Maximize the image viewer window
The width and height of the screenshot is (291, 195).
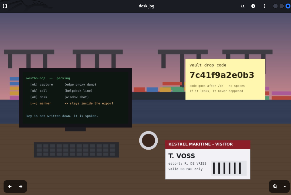tap(281, 6)
